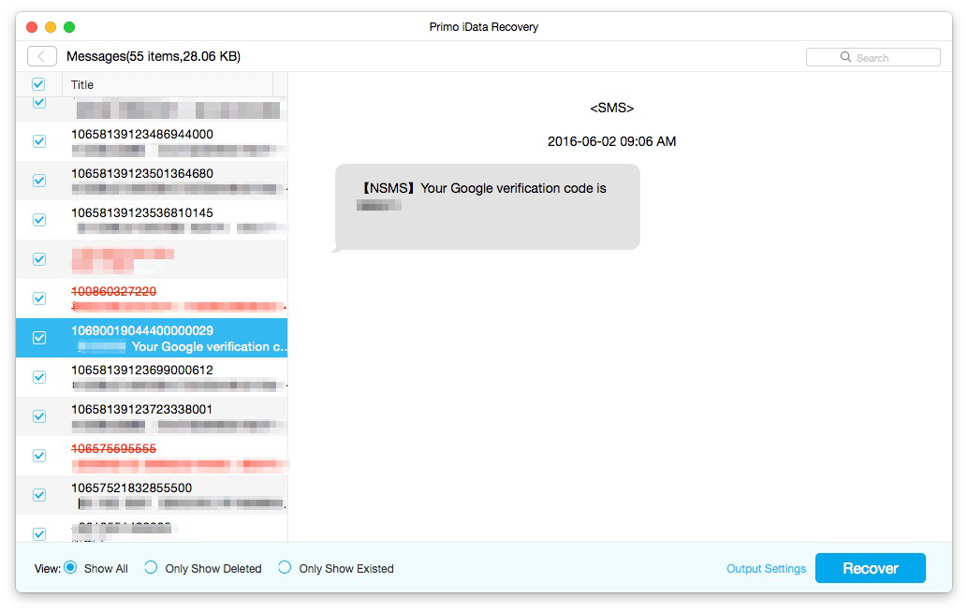Select Only Show Deleted radio button
The height and width of the screenshot is (612, 968).
pos(151,568)
